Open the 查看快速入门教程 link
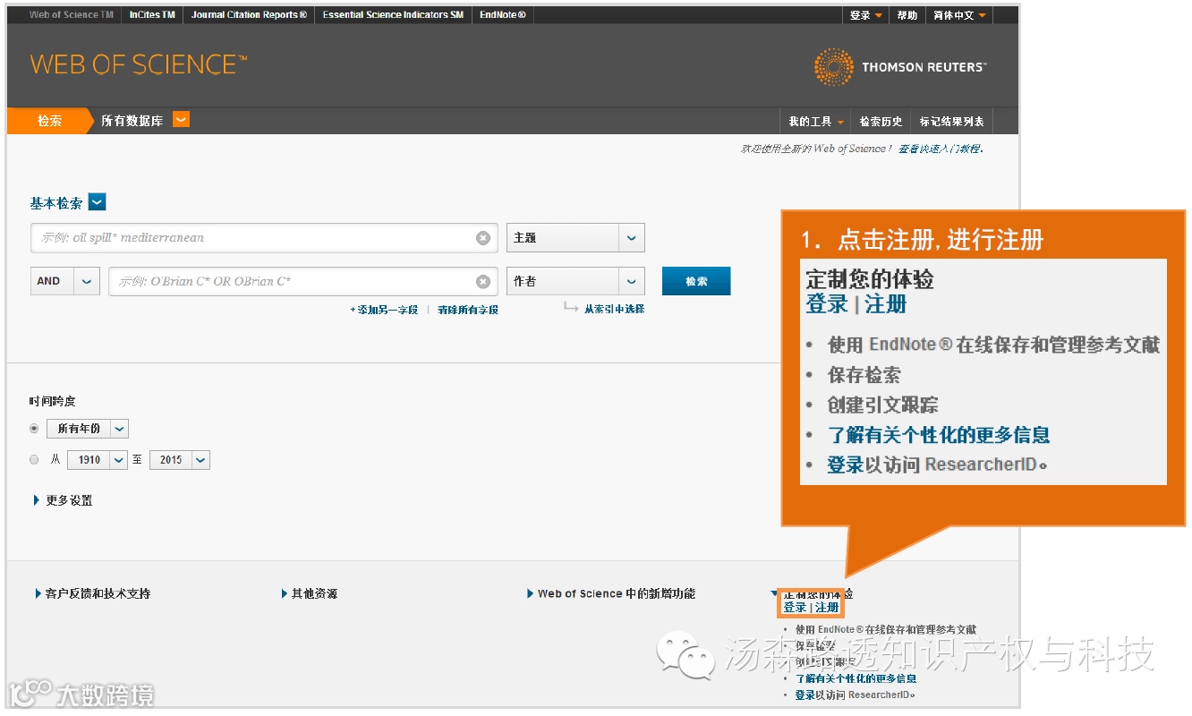This screenshot has width=1192, height=716. click(x=941, y=149)
